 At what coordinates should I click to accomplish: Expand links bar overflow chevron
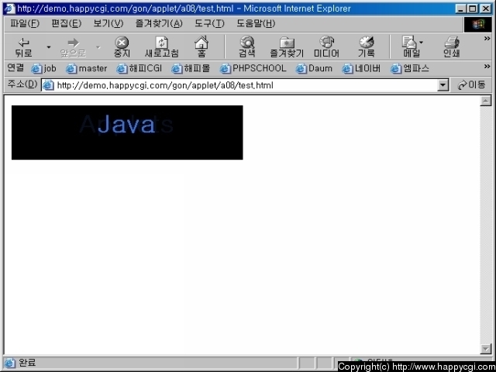[487, 66]
